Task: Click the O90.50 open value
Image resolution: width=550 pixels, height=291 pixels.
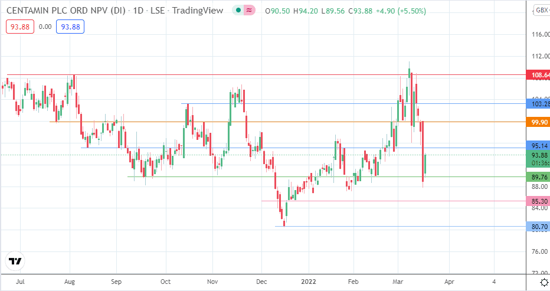Action: [x=277, y=11]
